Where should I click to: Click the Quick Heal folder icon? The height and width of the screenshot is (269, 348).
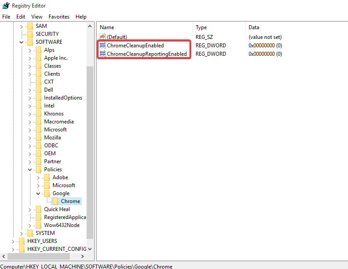(39, 209)
